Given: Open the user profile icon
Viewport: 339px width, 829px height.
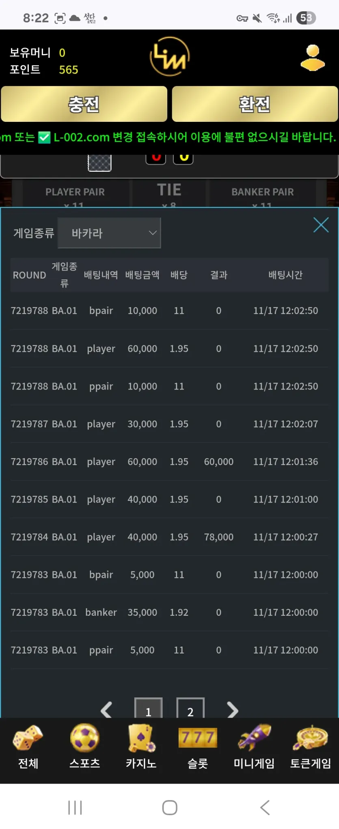Looking at the screenshot, I should point(313,58).
